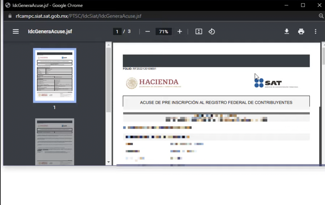This screenshot has width=325, height=205.
Task: Click the sidebar scrollbar down arrow
Action: pyautogui.click(x=109, y=162)
